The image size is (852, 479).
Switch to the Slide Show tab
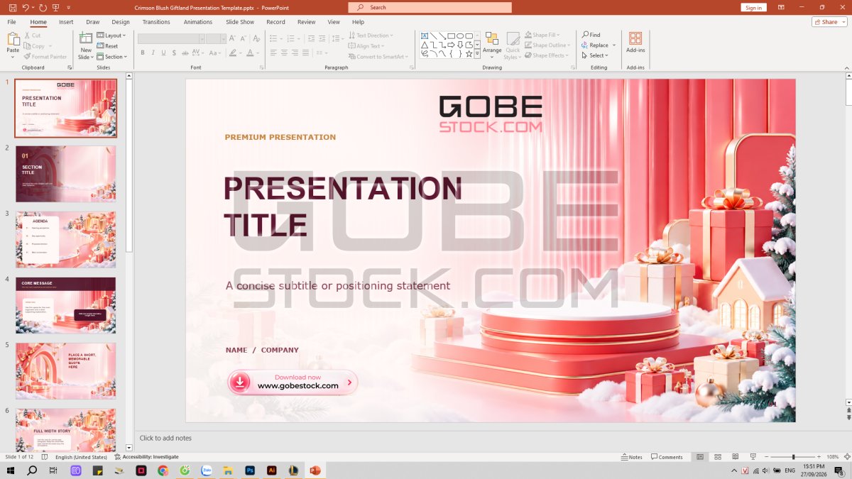click(x=240, y=22)
